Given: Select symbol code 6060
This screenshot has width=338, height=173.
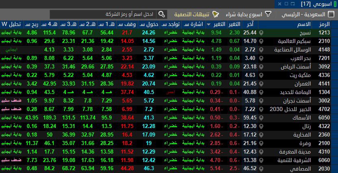Looking at the screenshot, I should 324,160.
